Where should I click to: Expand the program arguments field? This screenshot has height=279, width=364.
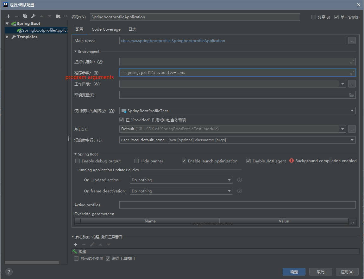click(x=352, y=73)
